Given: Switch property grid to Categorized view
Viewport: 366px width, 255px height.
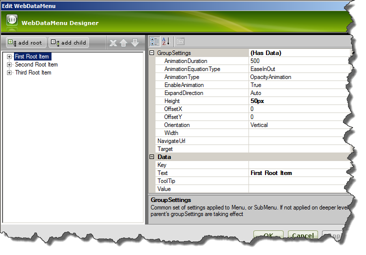Looking at the screenshot, I should click(155, 41).
